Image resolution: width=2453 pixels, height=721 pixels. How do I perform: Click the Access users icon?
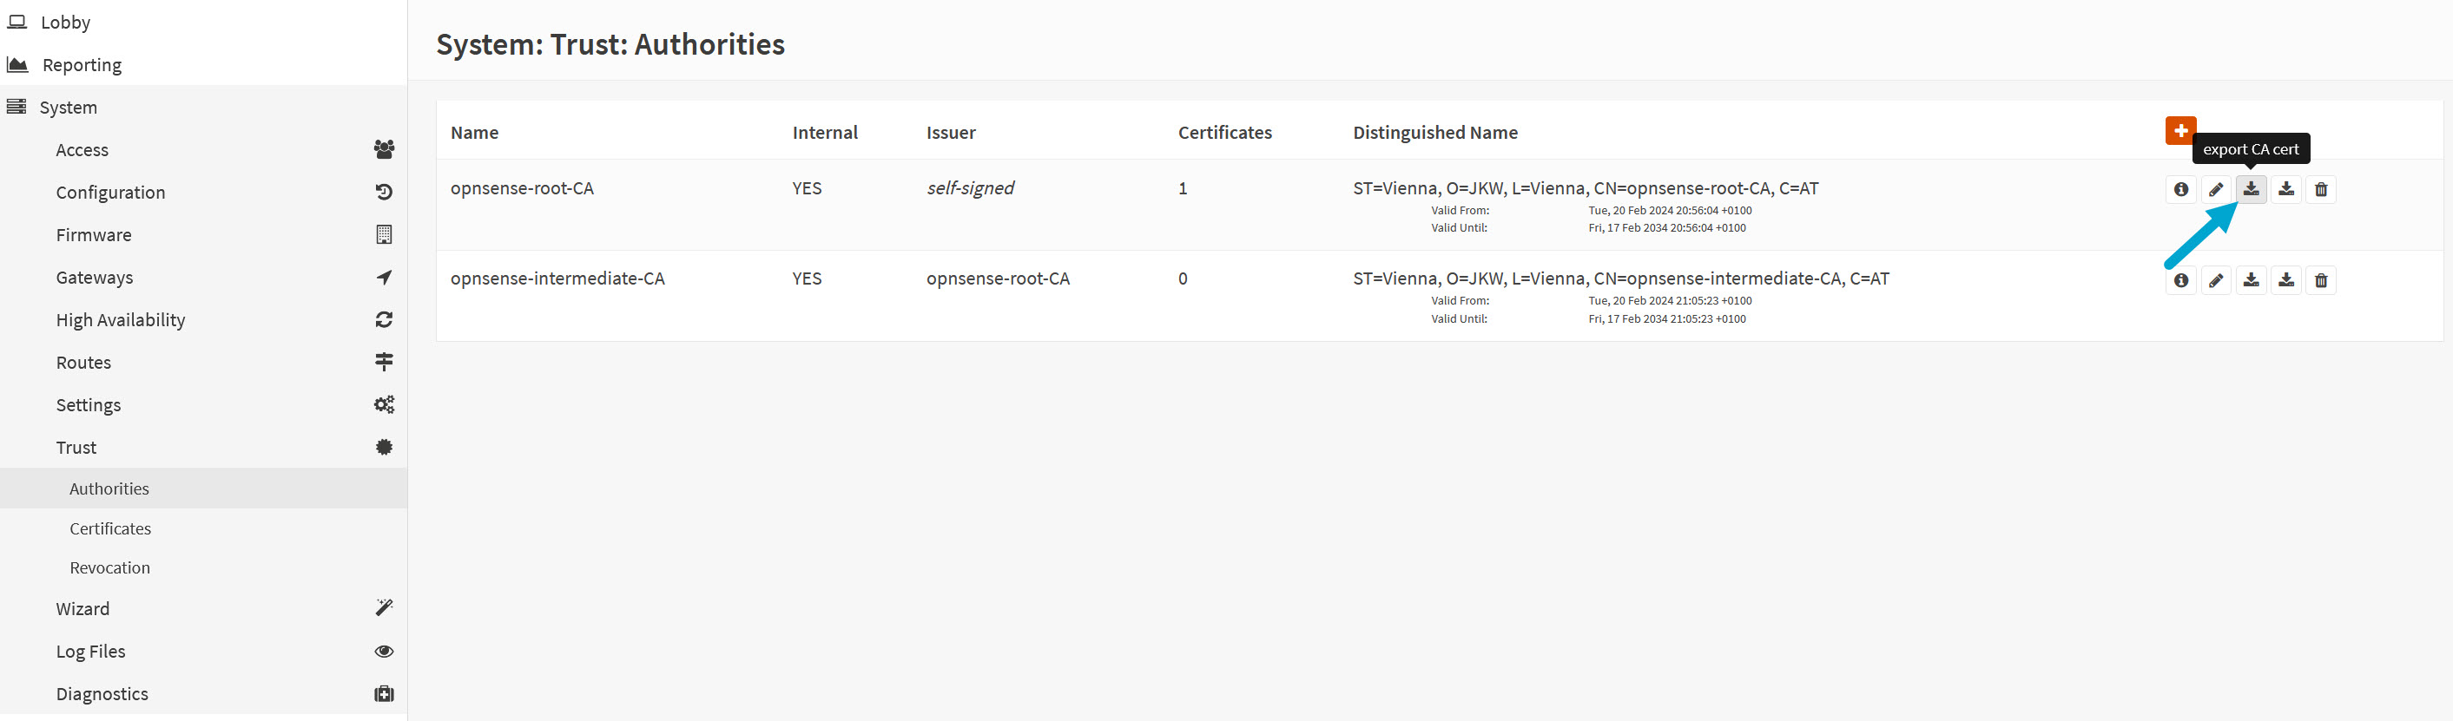coord(384,149)
